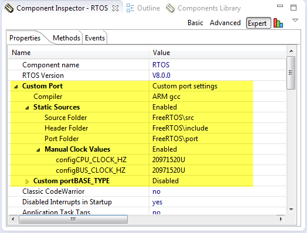Open the Components Library tab
The height and width of the screenshot is (233, 307).
point(209,8)
